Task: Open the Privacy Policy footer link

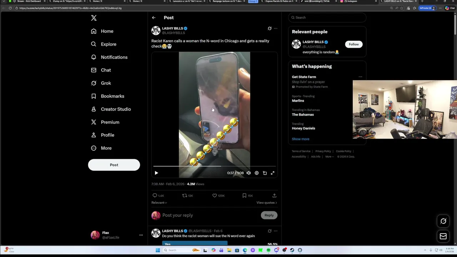Action: tap(323, 151)
